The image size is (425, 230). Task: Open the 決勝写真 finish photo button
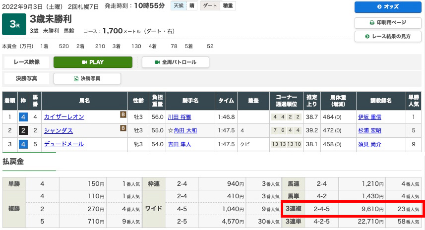(x=87, y=78)
